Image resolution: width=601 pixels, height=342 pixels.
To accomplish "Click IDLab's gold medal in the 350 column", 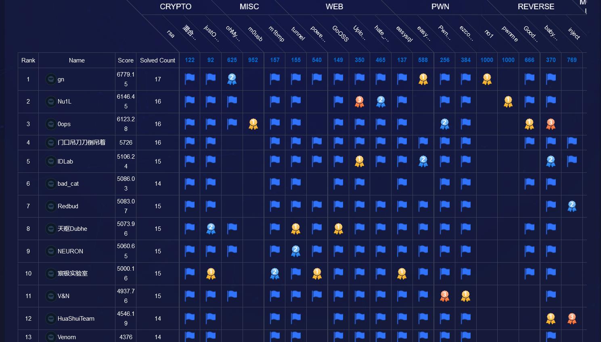I will click(x=359, y=162).
